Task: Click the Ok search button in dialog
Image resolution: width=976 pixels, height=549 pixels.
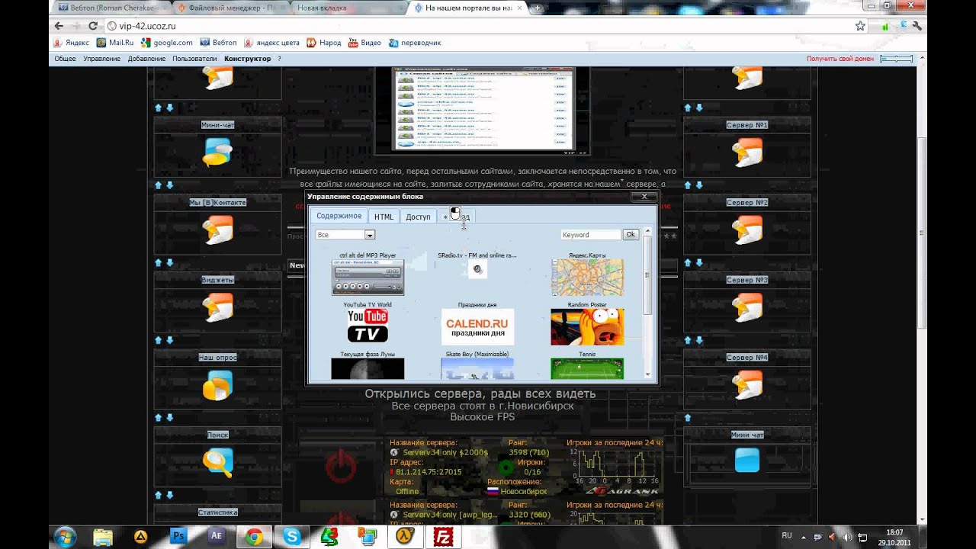Action: [631, 235]
